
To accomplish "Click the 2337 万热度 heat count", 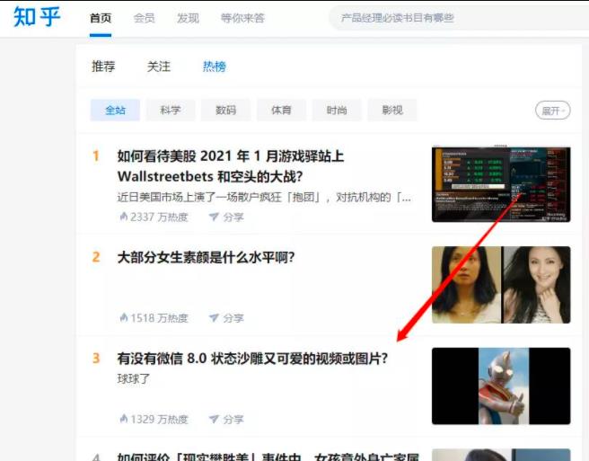I will [x=159, y=217].
